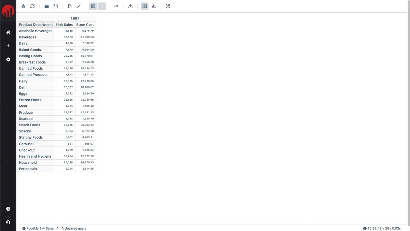This screenshot has width=410, height=231.
Task: Click the Store Cost column header
Action: pyautogui.click(x=85, y=25)
